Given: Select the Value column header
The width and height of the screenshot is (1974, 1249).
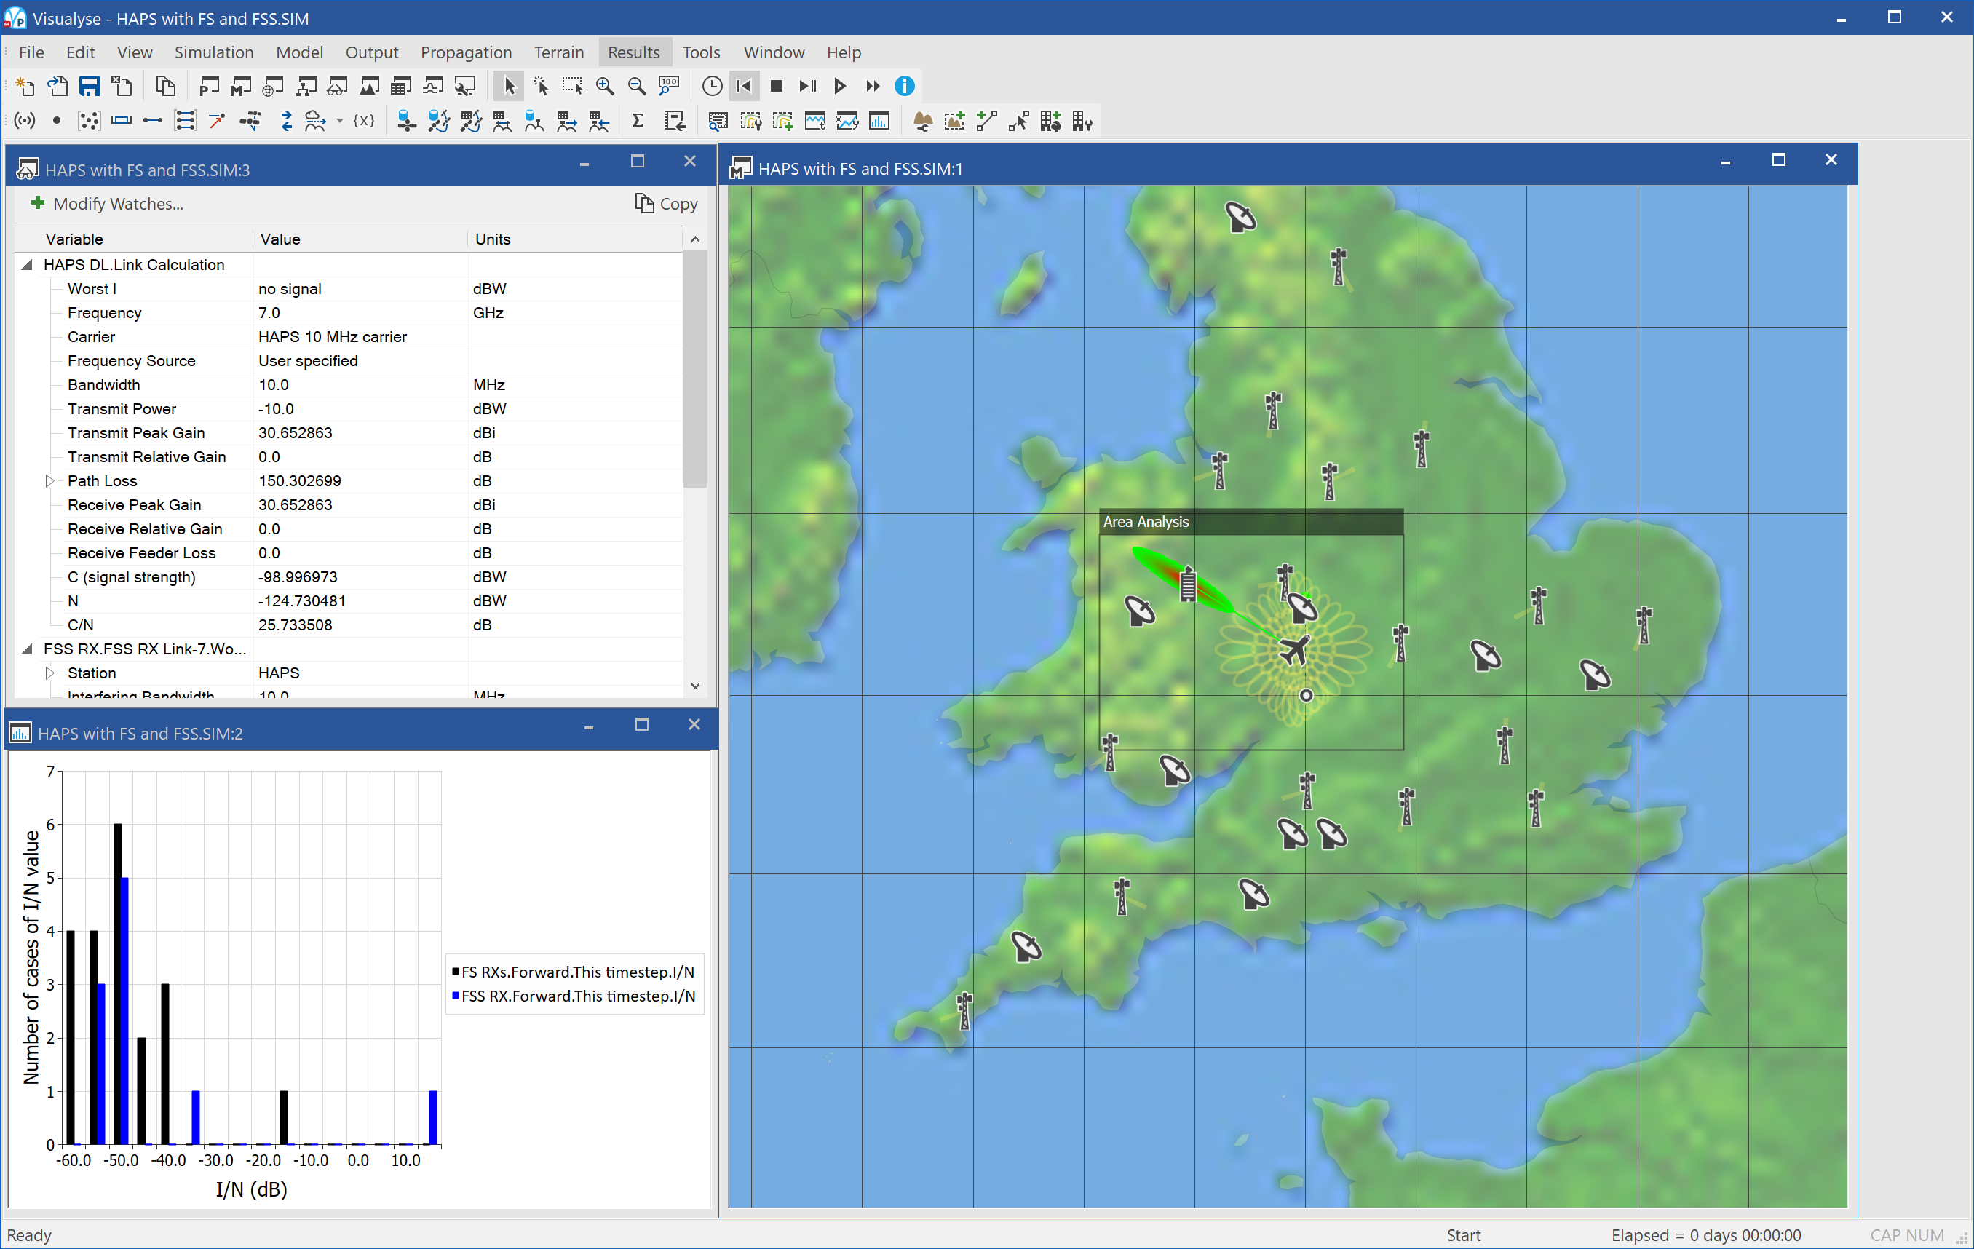Looking at the screenshot, I should pos(361,239).
